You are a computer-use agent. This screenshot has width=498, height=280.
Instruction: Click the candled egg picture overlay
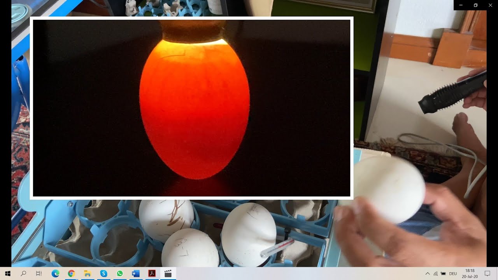tap(191, 108)
